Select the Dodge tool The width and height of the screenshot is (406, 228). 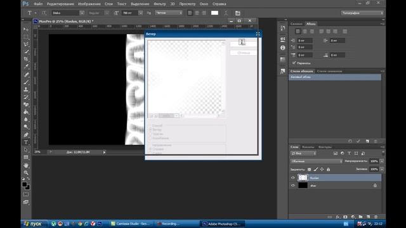26,127
